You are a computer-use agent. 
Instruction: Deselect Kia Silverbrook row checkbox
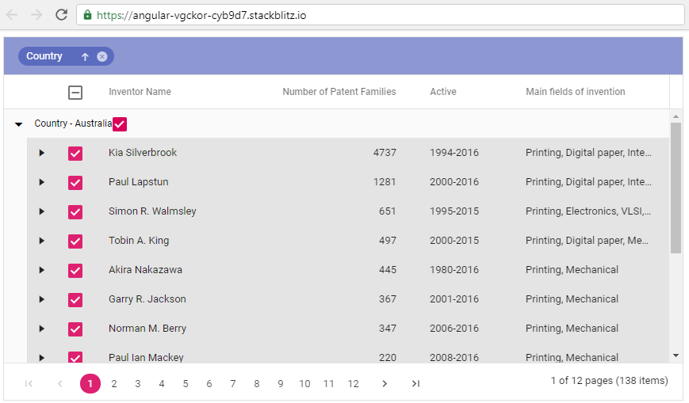(x=75, y=154)
